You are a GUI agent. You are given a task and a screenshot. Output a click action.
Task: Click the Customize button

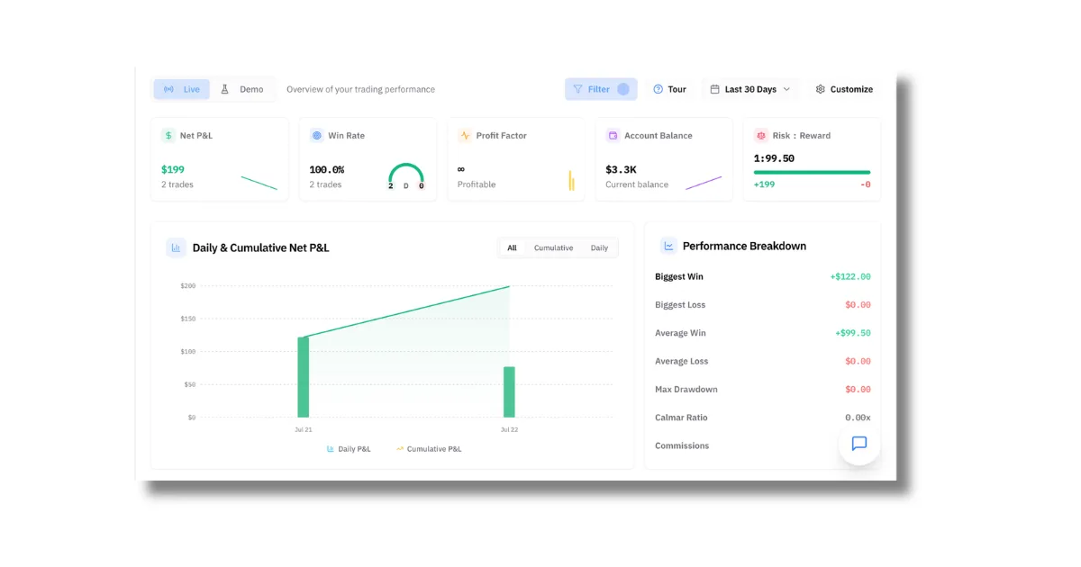844,89
